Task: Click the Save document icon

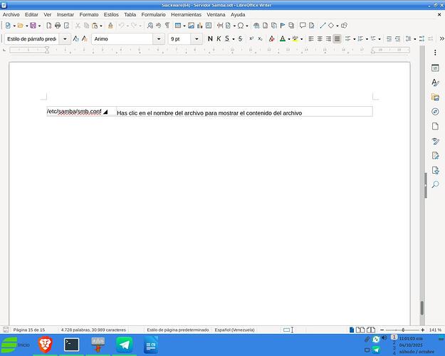Action: tap(33, 26)
